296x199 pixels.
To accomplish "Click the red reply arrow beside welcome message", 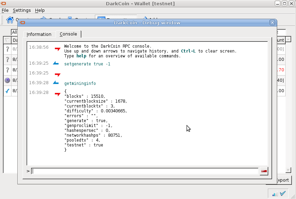I will [x=57, y=49].
